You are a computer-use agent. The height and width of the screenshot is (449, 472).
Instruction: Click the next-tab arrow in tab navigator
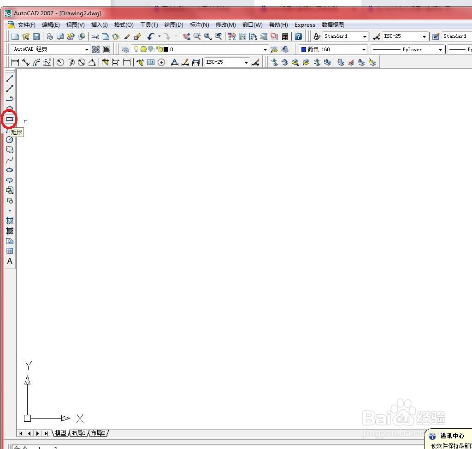point(37,433)
